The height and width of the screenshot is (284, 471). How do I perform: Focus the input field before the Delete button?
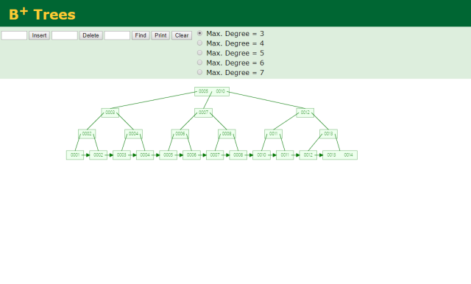pos(65,35)
